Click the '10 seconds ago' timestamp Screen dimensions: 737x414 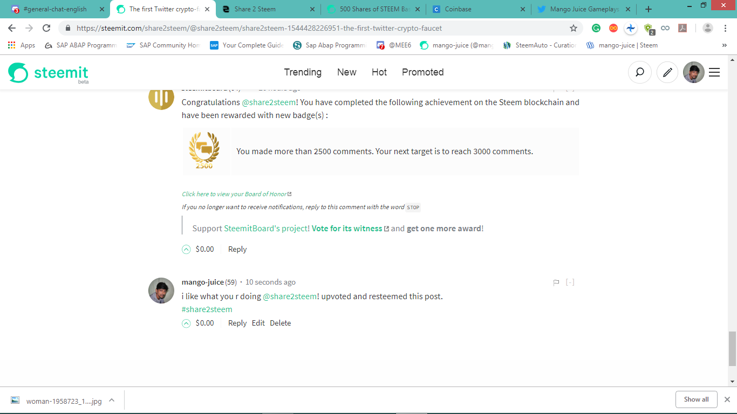(270, 282)
